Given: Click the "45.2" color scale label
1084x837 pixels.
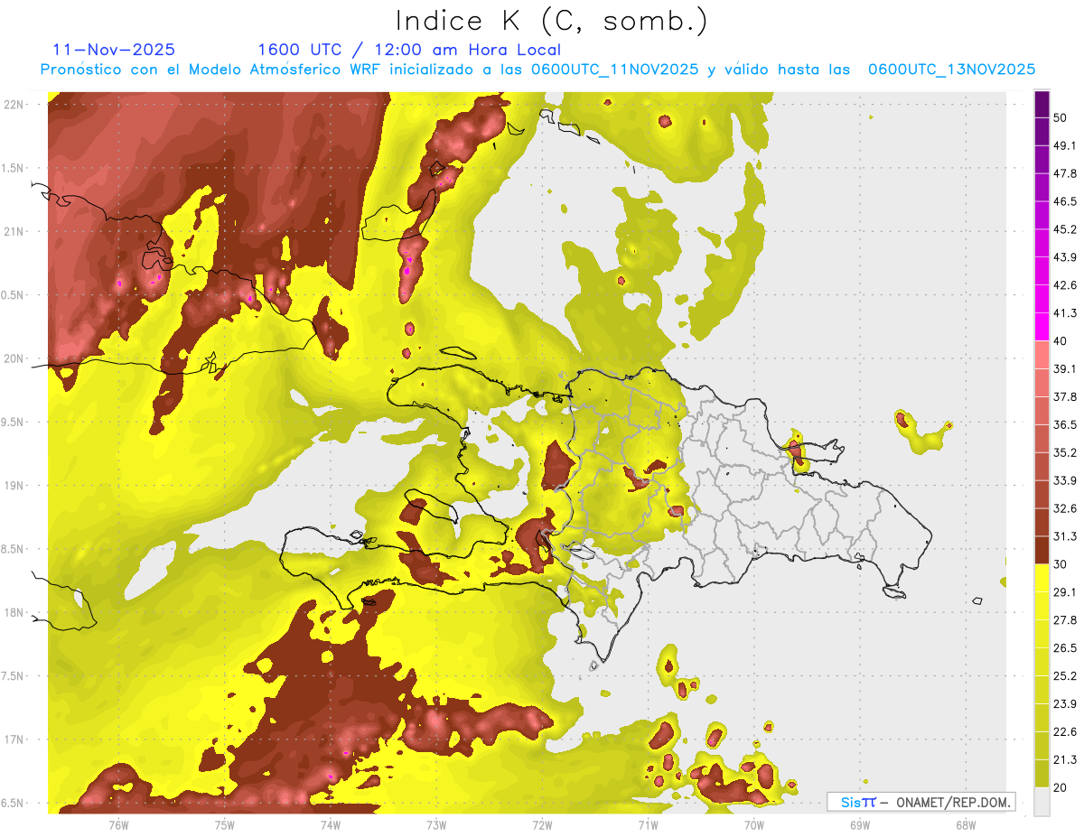Looking at the screenshot, I should point(1065,229).
